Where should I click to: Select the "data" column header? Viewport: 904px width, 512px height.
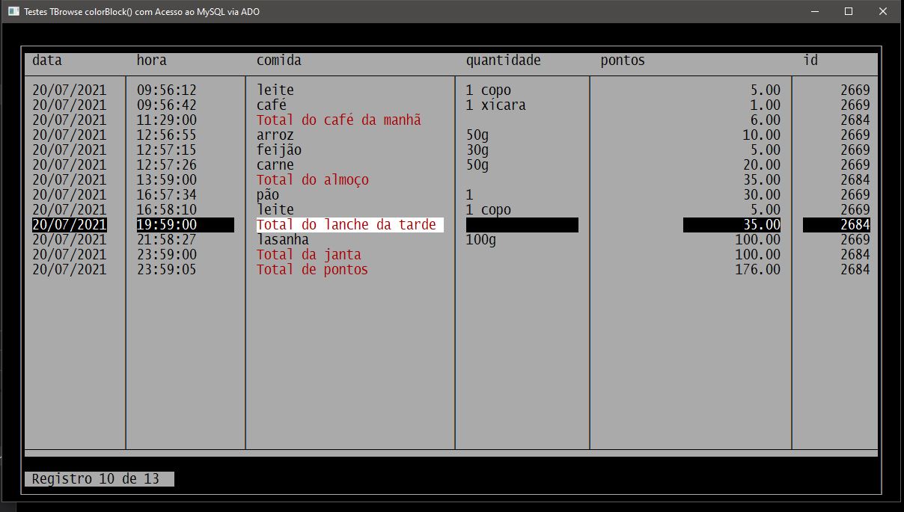pos(46,61)
